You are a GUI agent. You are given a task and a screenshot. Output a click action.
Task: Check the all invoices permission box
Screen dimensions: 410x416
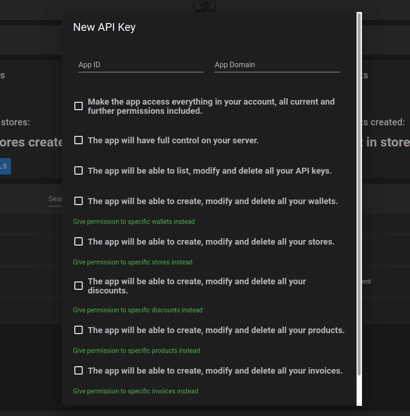(x=78, y=371)
